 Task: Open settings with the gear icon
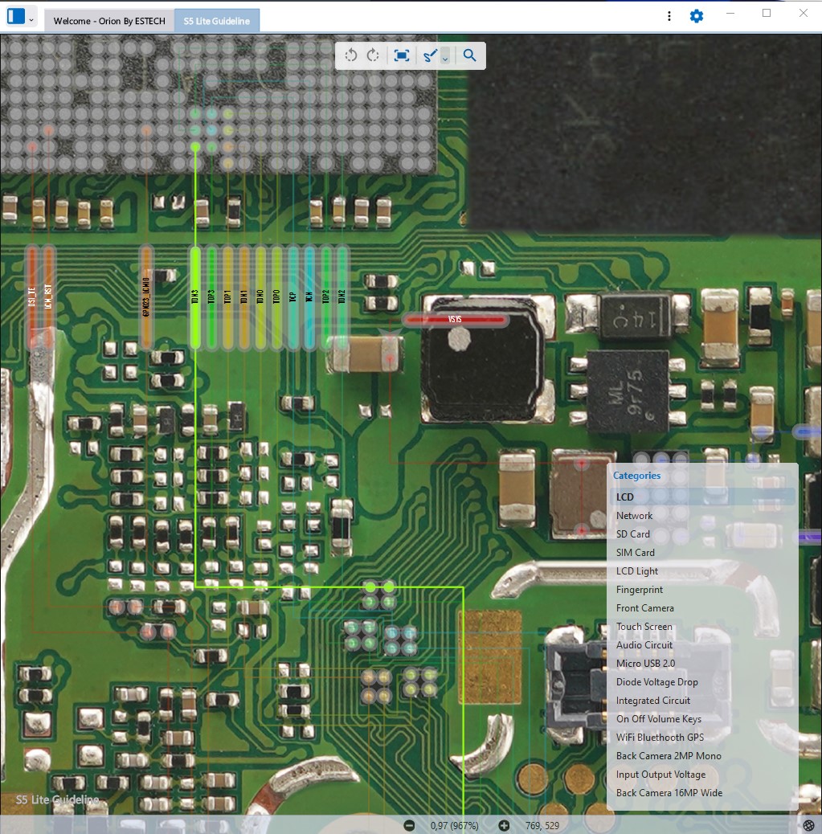coord(697,16)
